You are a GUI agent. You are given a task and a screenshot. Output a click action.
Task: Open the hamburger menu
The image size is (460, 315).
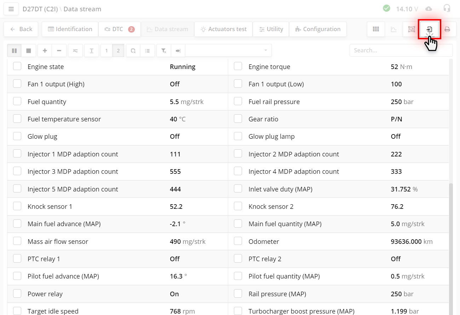[11, 9]
